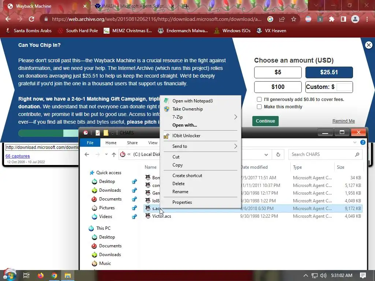This screenshot has width=375, height=281.
Task: Bookmark this page with the star icon
Action: point(294,19)
